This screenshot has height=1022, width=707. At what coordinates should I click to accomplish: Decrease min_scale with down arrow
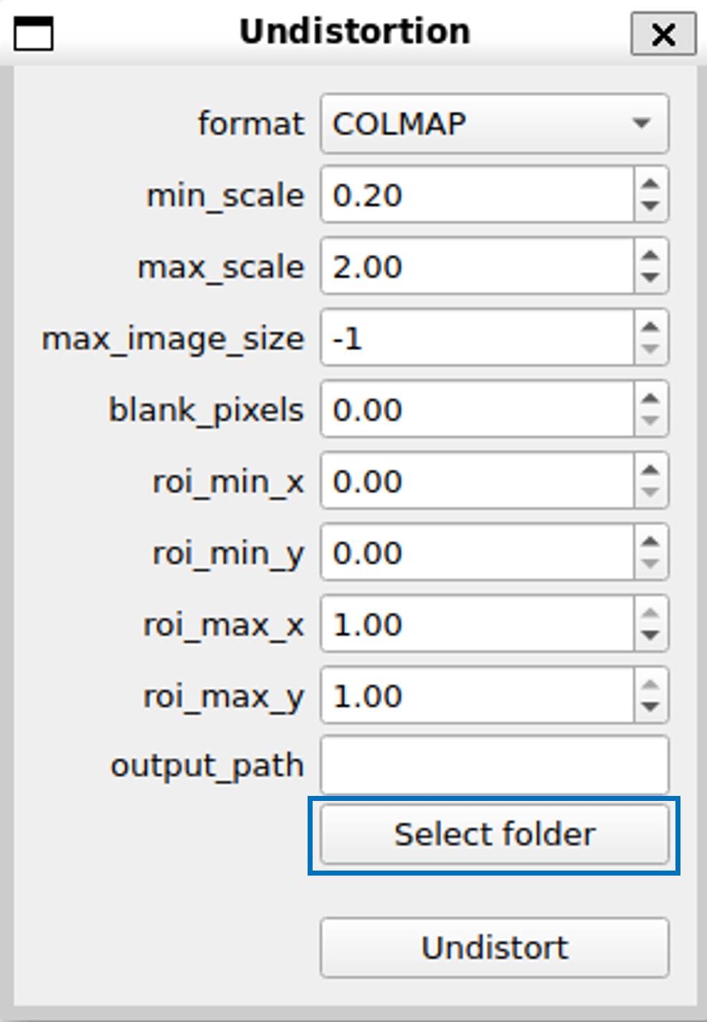pos(650,206)
